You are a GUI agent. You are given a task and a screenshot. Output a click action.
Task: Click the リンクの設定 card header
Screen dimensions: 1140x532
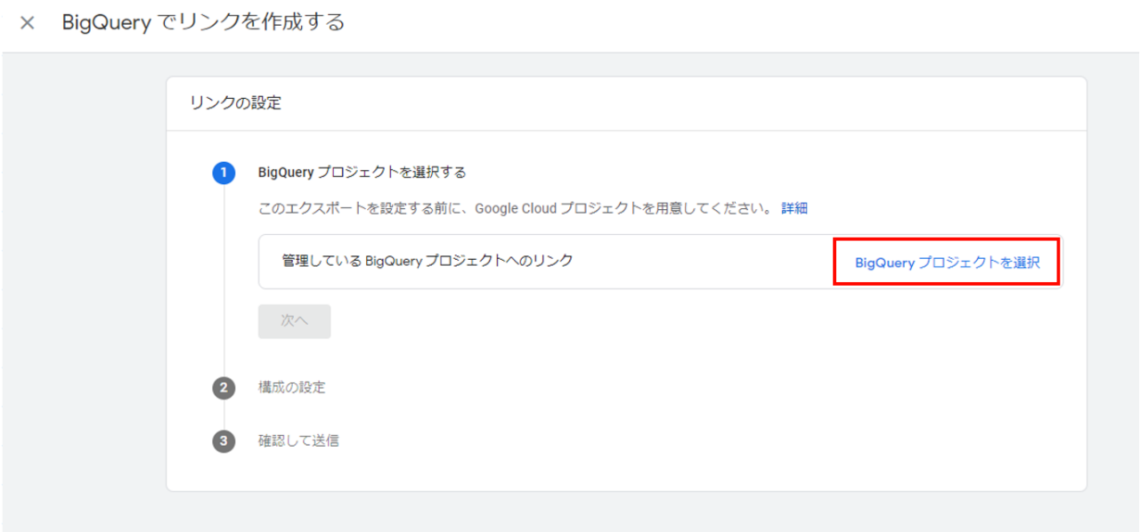[x=235, y=103]
